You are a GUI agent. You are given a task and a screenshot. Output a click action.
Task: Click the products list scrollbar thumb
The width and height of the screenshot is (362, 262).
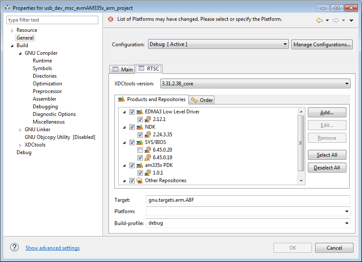(301, 143)
